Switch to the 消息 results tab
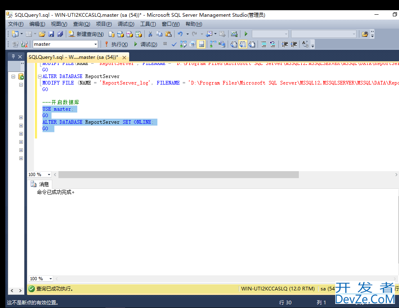This screenshot has width=399, height=308. [40, 184]
